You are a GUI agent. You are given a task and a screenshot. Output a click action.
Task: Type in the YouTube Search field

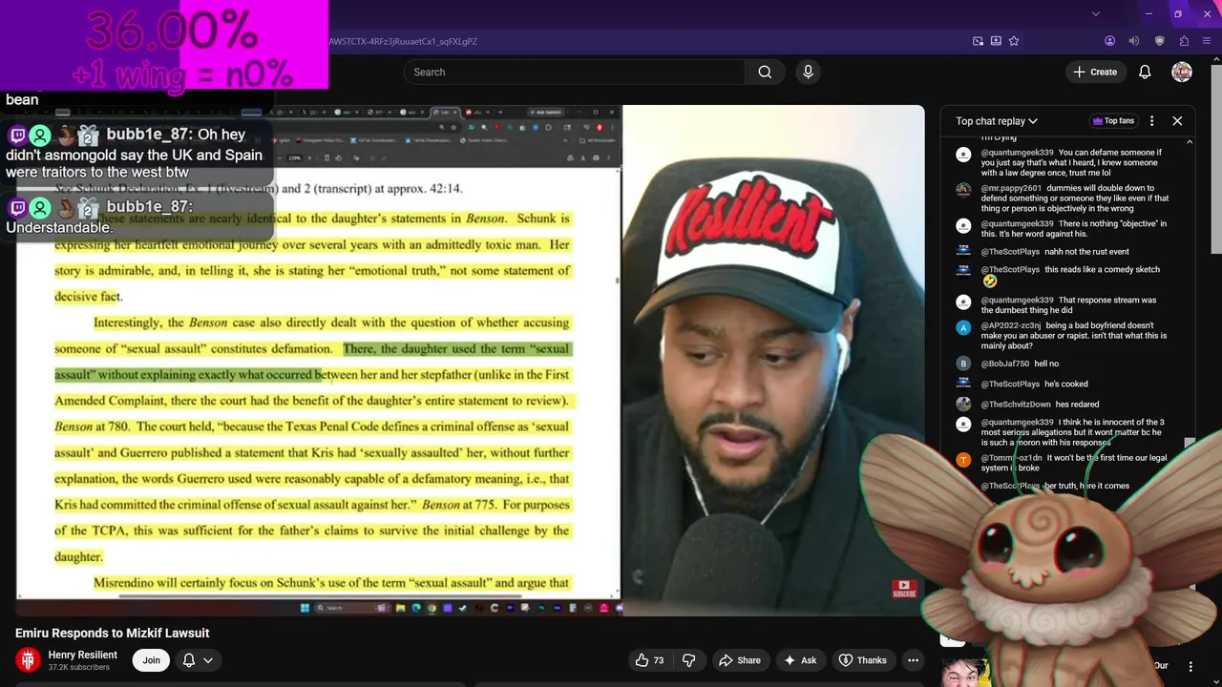point(574,72)
